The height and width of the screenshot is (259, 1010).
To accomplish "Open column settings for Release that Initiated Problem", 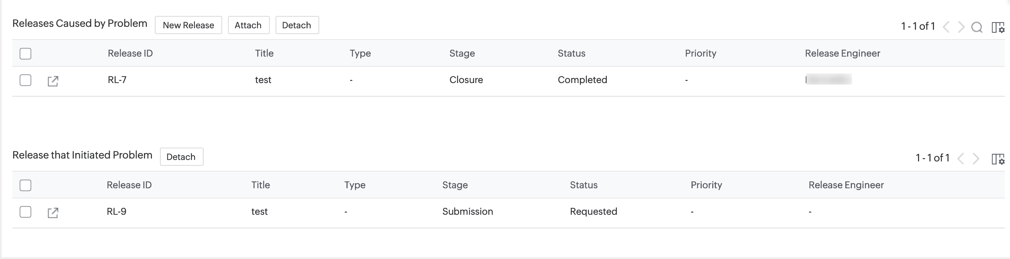I will pos(997,159).
